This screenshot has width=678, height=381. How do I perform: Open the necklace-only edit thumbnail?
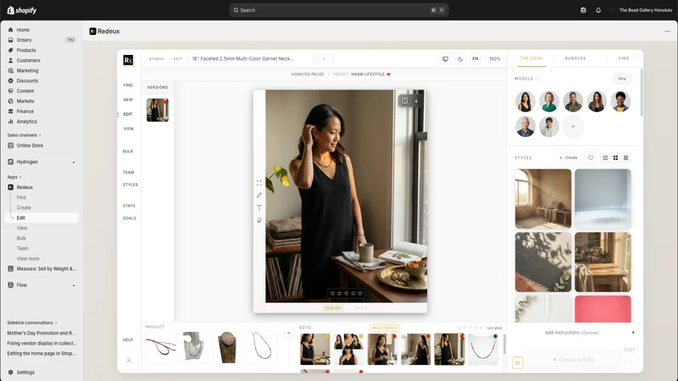(x=483, y=350)
